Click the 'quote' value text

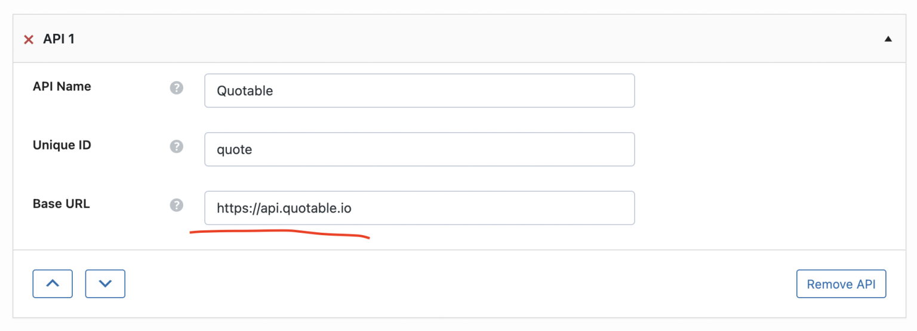pos(235,150)
